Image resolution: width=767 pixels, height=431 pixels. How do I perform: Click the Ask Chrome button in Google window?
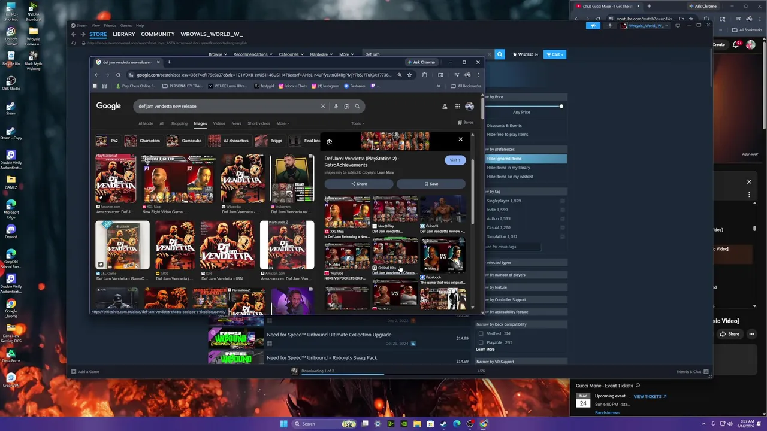point(421,62)
